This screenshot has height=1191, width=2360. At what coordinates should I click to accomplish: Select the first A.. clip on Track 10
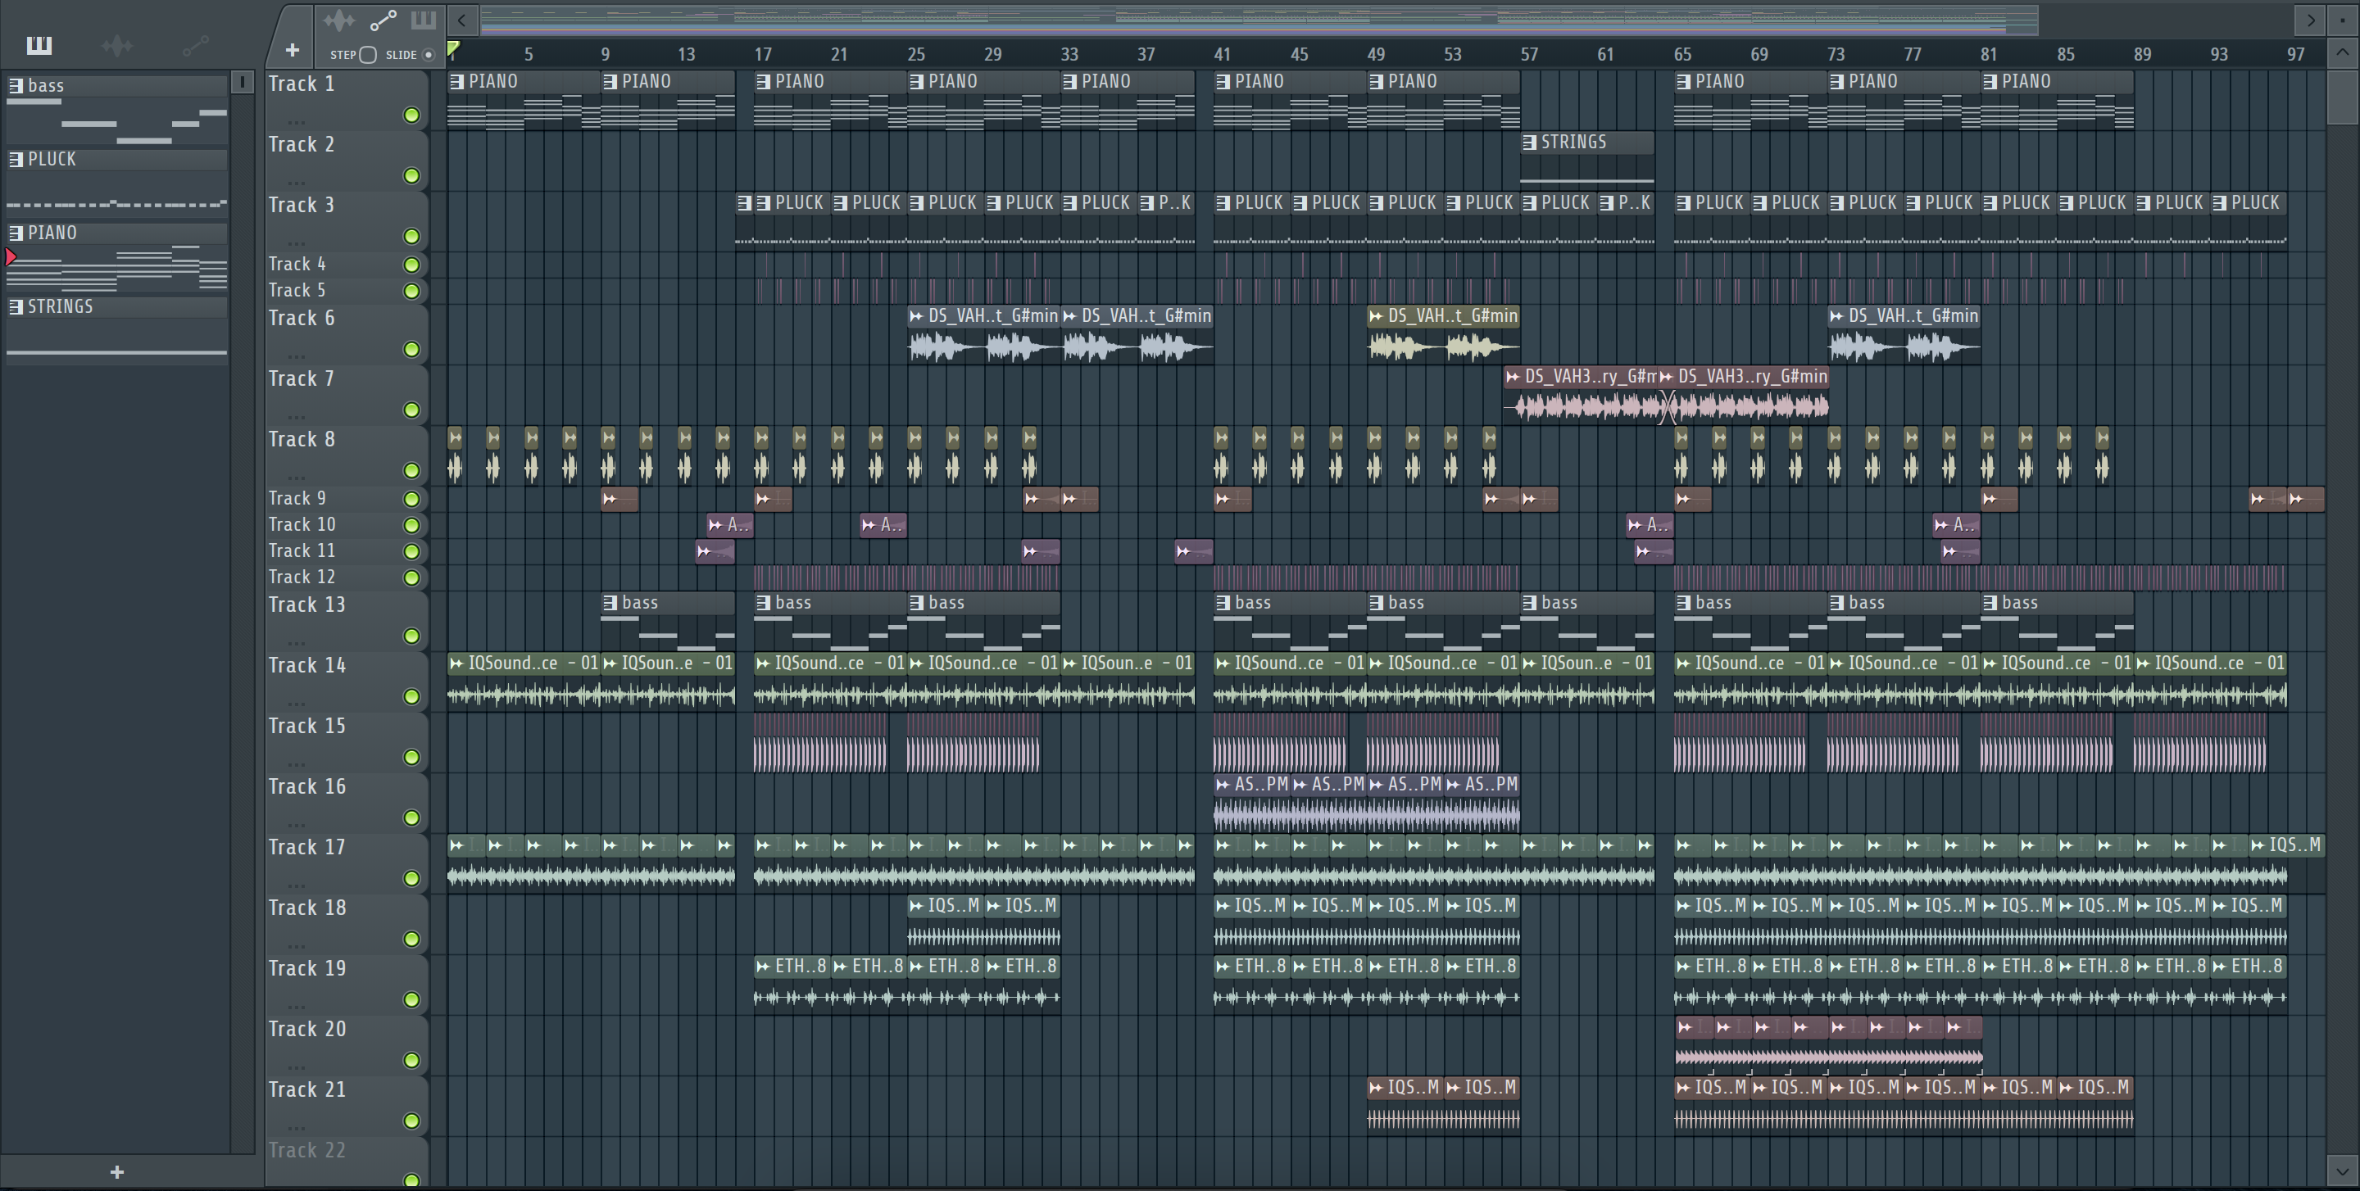coord(730,524)
